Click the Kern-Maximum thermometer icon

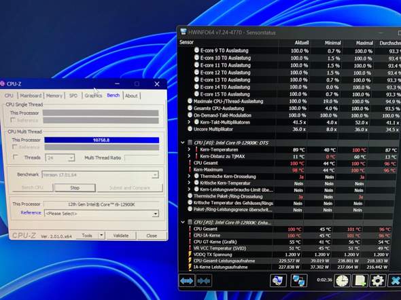click(x=190, y=170)
